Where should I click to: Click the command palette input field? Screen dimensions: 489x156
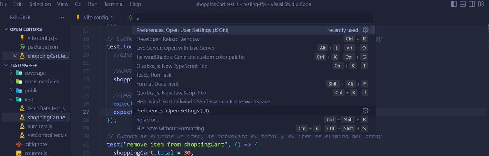click(253, 18)
